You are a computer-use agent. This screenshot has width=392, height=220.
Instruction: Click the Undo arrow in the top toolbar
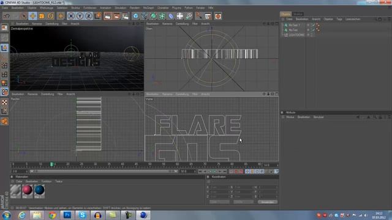tap(7, 16)
